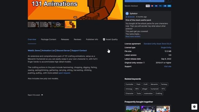The height and width of the screenshot is (112, 199).
Task: Click the RPG keyword tag
Action: tap(137, 89)
